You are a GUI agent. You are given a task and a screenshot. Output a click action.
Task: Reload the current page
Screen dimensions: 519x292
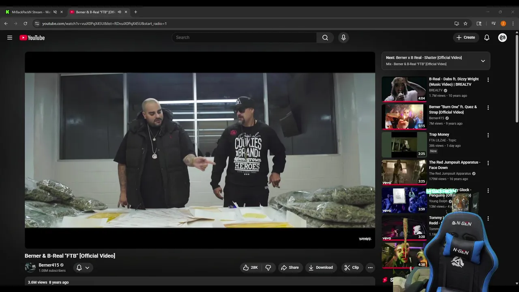point(25,24)
